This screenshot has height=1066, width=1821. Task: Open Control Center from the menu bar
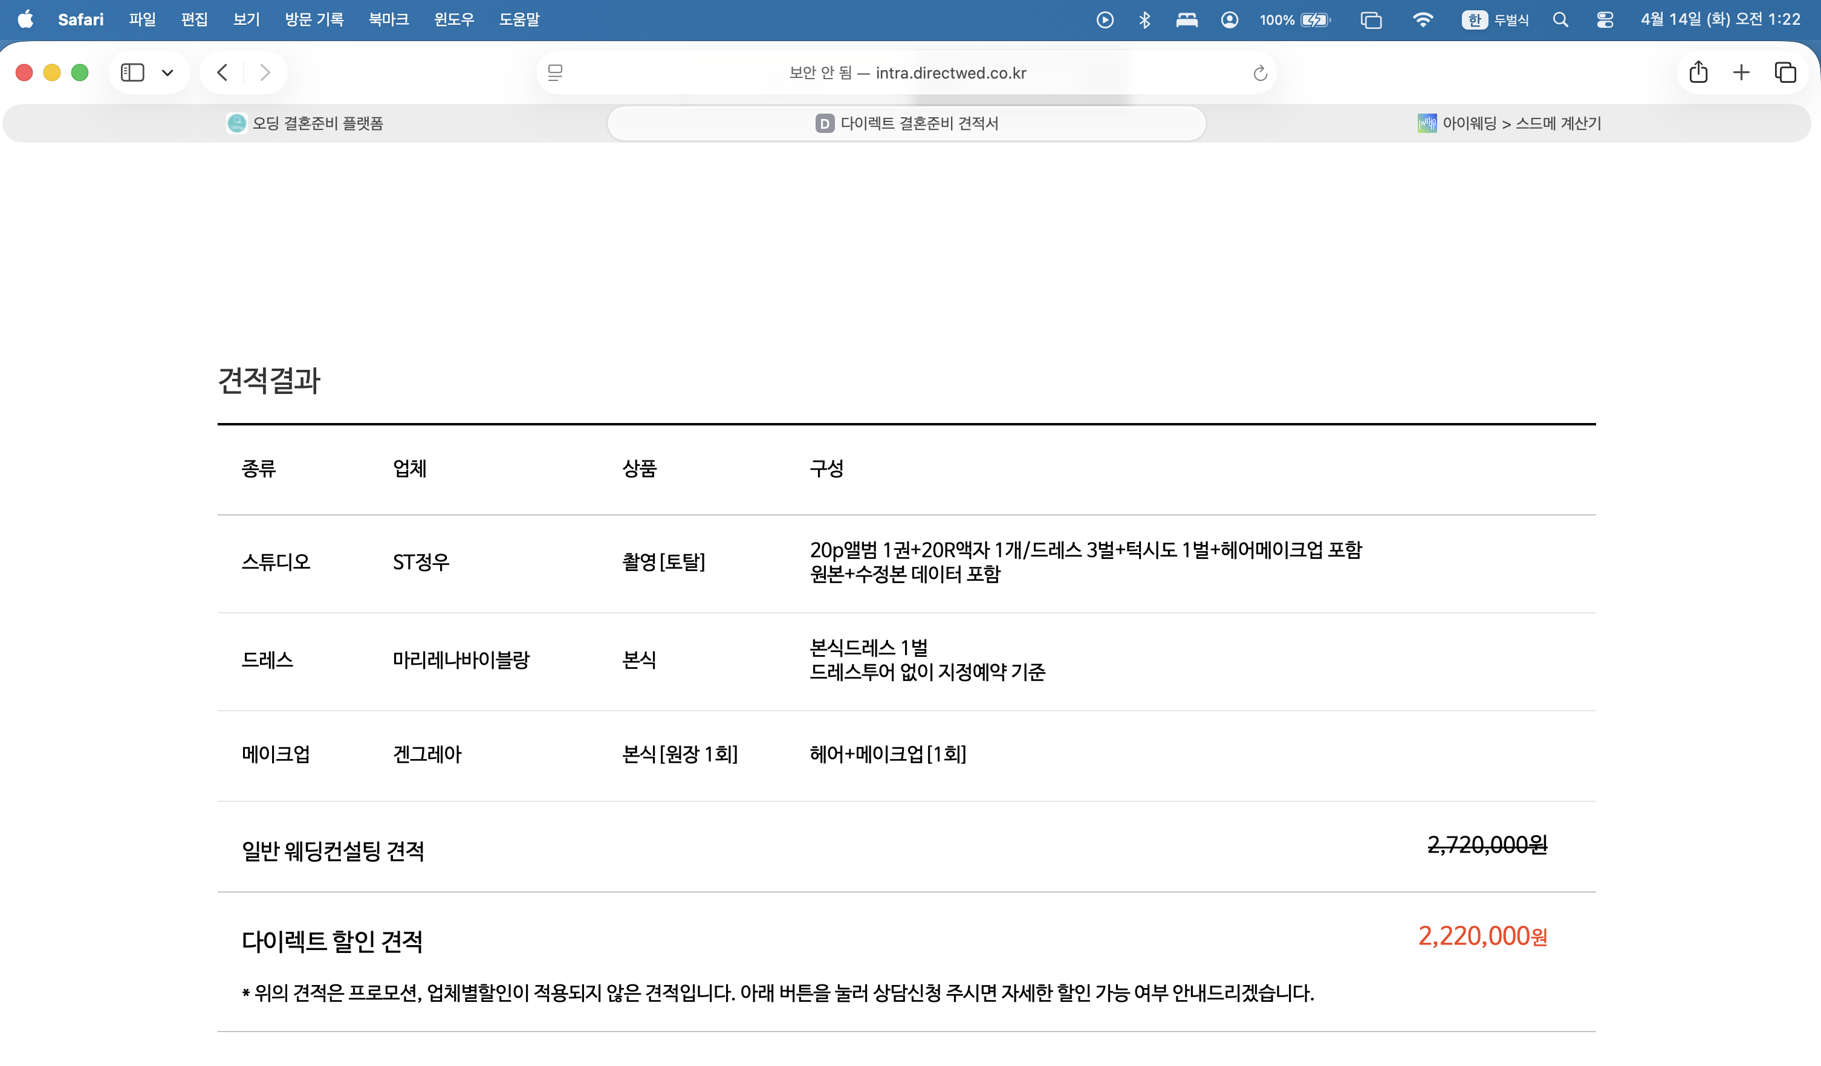1604,19
